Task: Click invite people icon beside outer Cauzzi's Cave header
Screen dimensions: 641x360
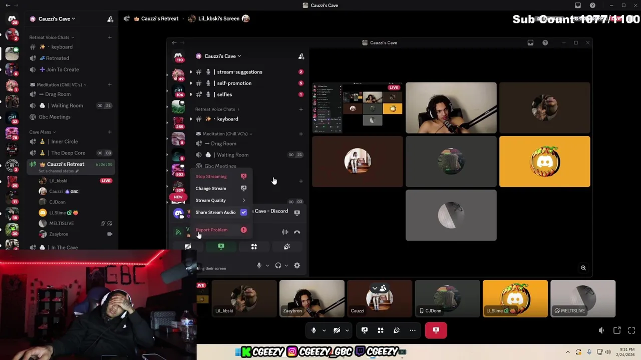Action: tap(110, 19)
